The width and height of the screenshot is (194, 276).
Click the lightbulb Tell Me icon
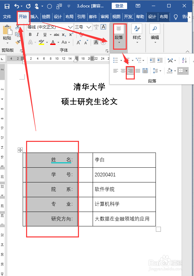(176, 17)
